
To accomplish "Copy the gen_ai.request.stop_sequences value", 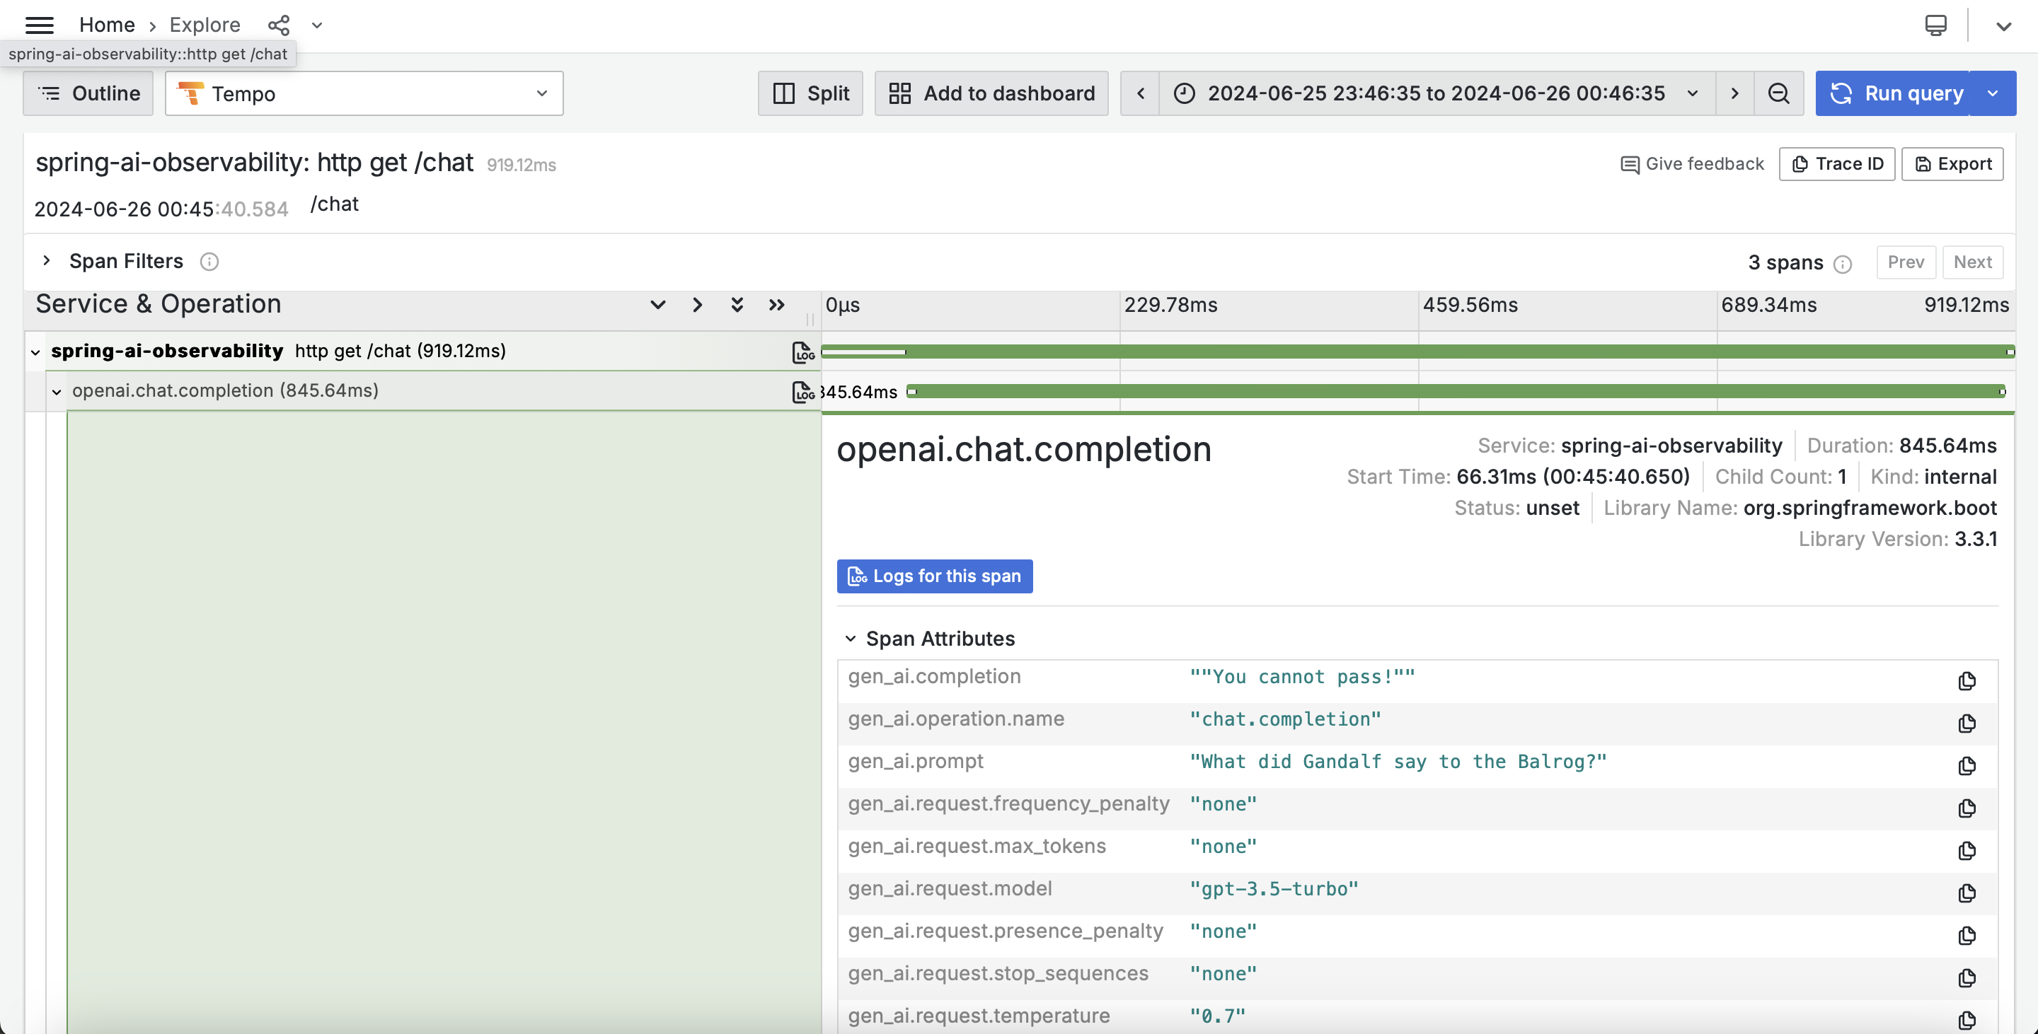I will [x=1967, y=978].
